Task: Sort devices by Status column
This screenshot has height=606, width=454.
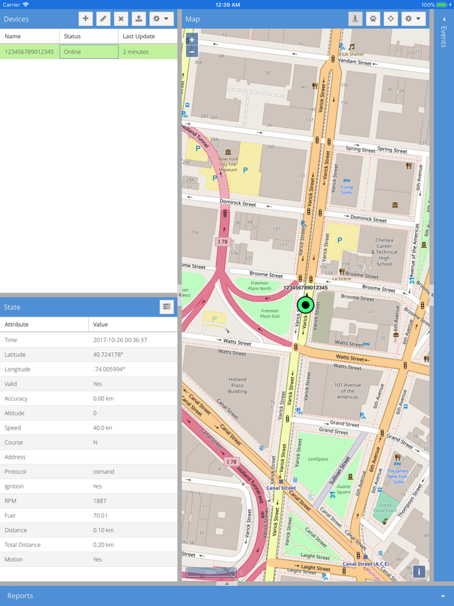Action: pyautogui.click(x=88, y=36)
